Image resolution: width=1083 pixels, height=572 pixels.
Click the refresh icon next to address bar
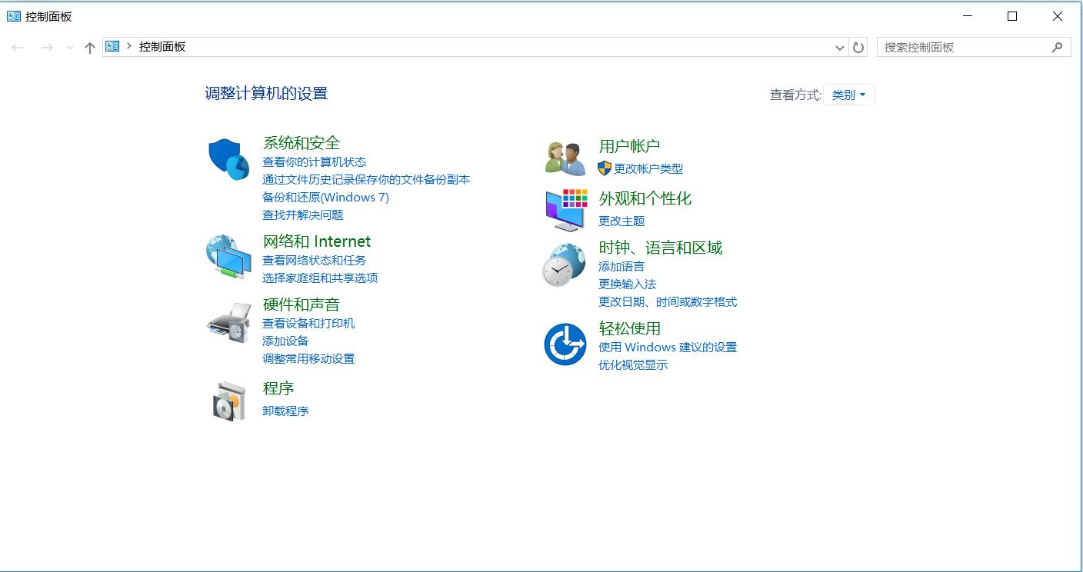(x=858, y=47)
